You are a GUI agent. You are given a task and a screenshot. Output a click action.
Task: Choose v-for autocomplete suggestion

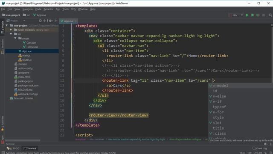pos(241,112)
